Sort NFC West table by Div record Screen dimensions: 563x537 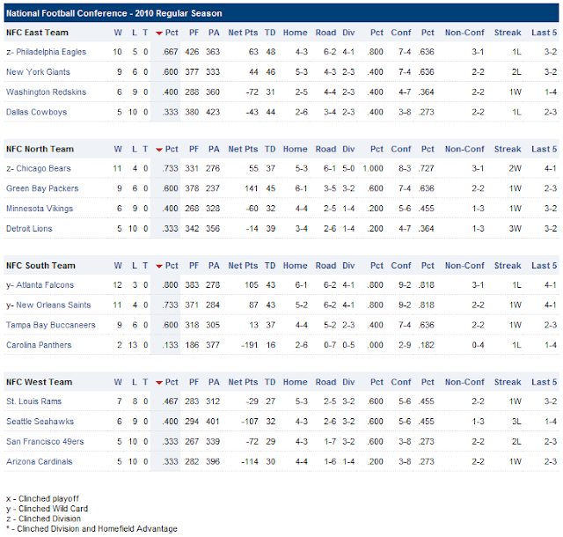[x=348, y=382]
